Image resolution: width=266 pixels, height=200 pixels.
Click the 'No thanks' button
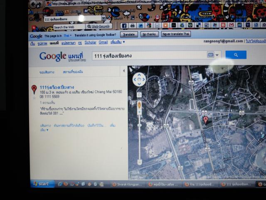click(149, 35)
